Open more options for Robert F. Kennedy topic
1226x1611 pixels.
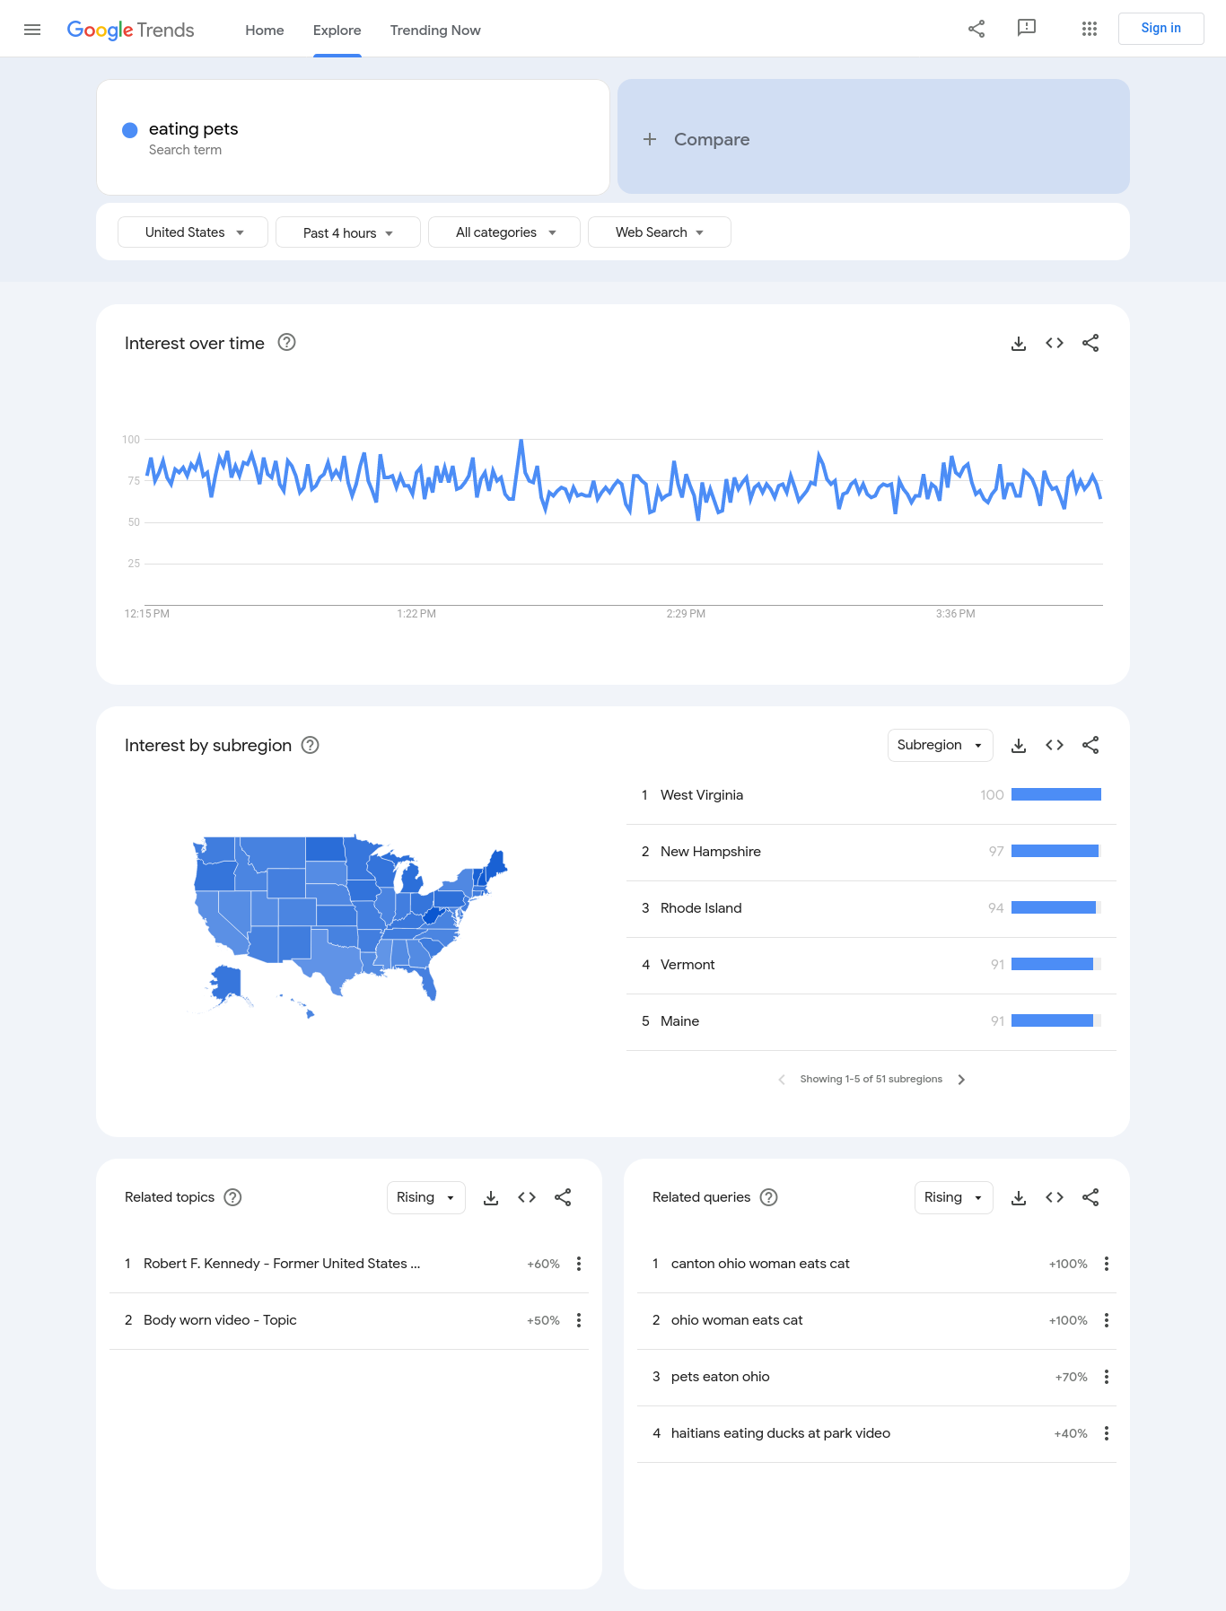coord(579,1264)
